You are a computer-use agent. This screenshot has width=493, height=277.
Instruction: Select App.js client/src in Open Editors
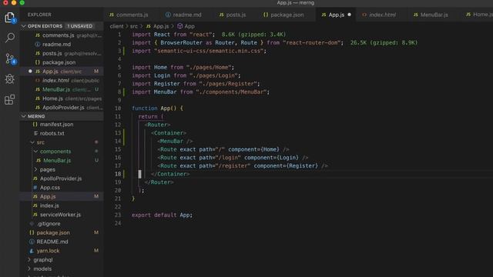tap(62, 72)
